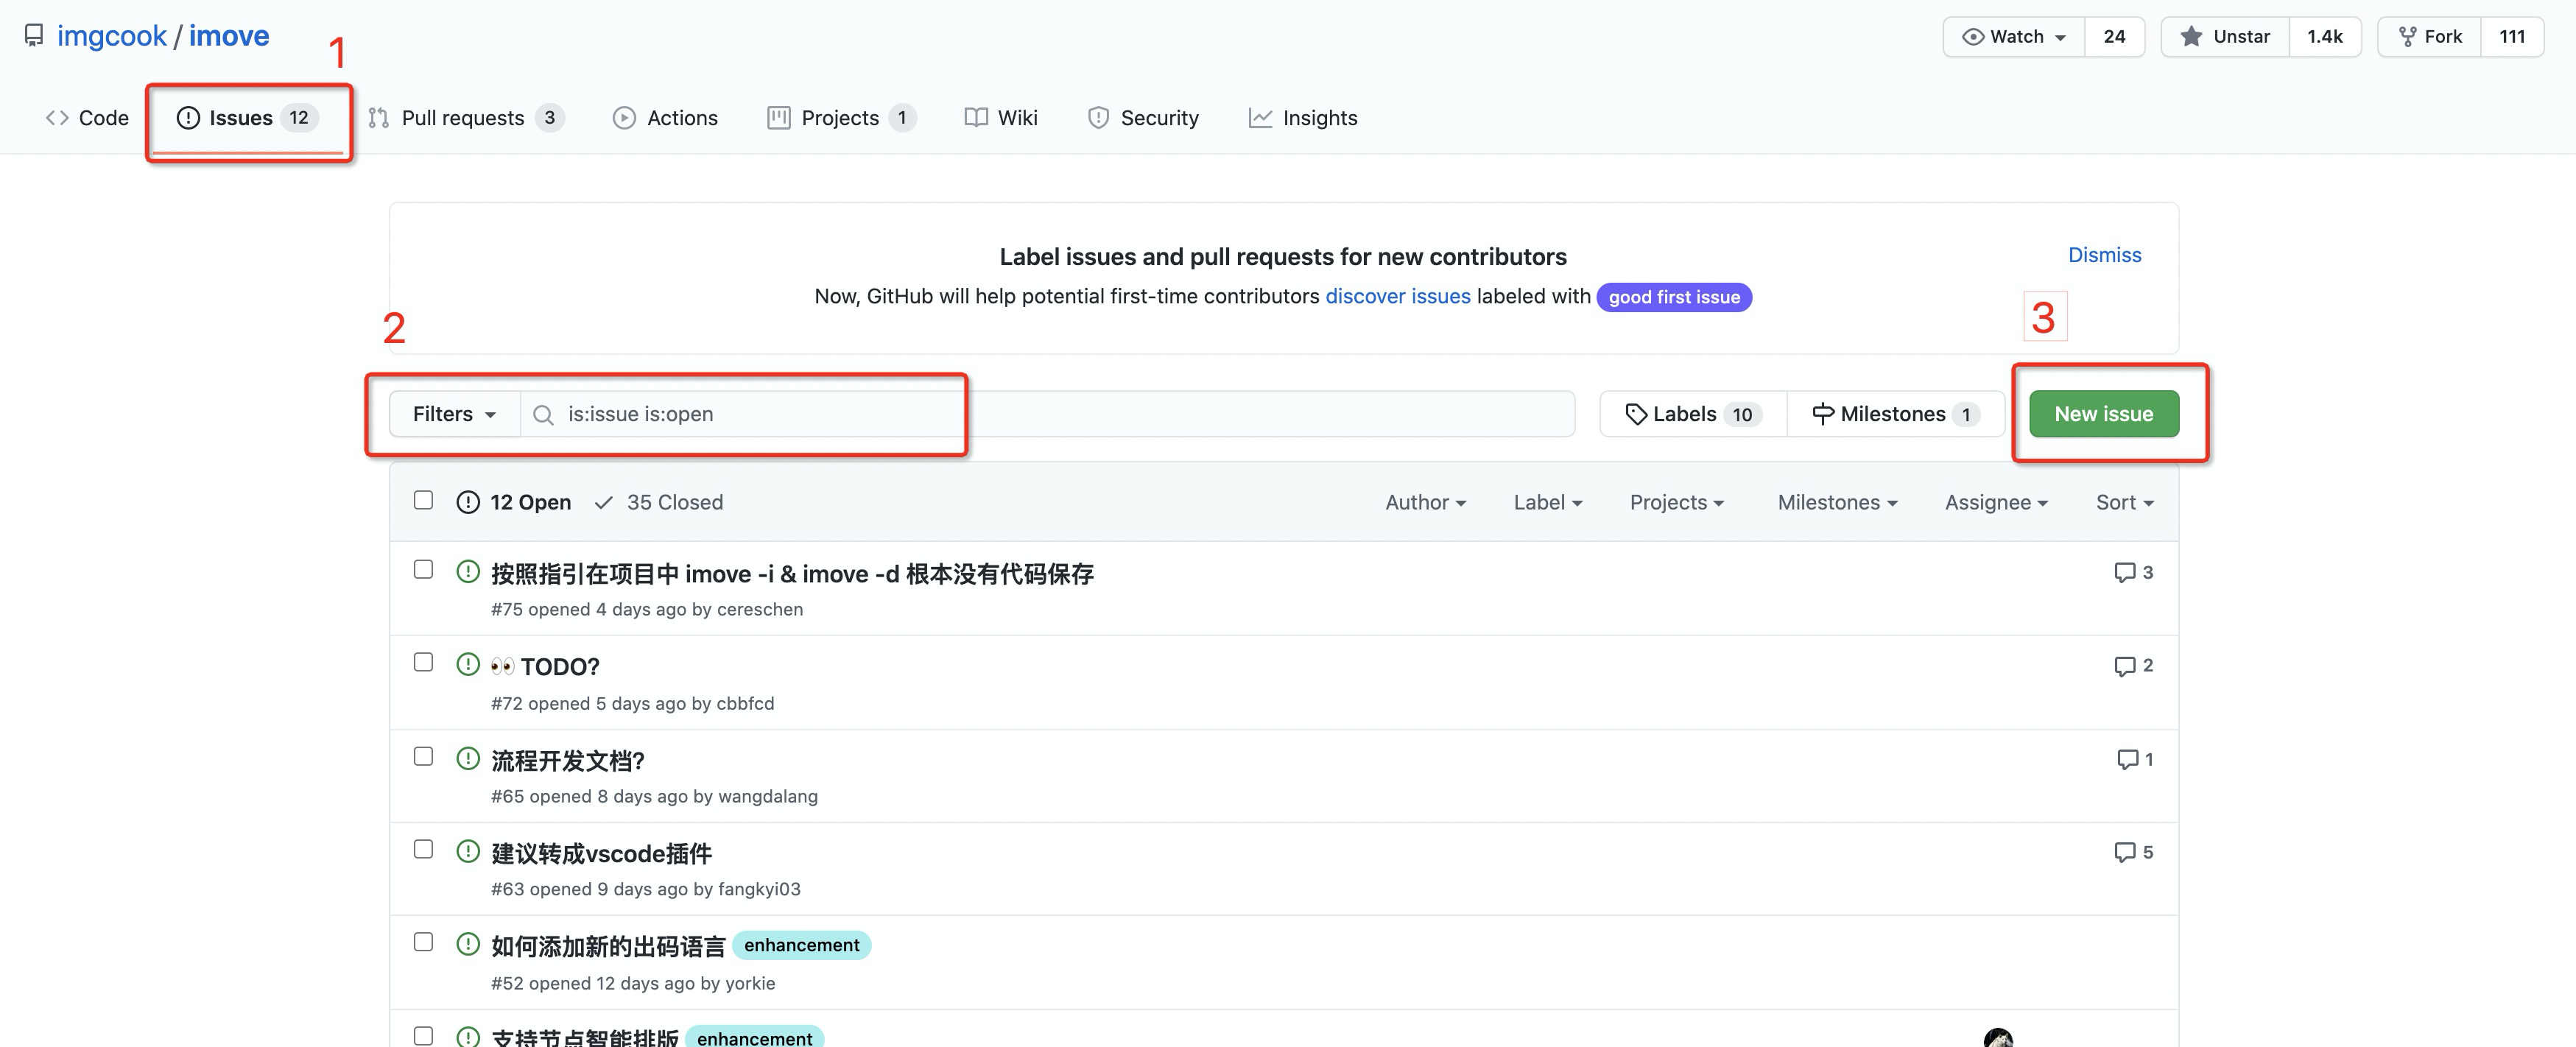Switch to the Pull requests tab
This screenshot has height=1047, width=2576.
pos(466,118)
